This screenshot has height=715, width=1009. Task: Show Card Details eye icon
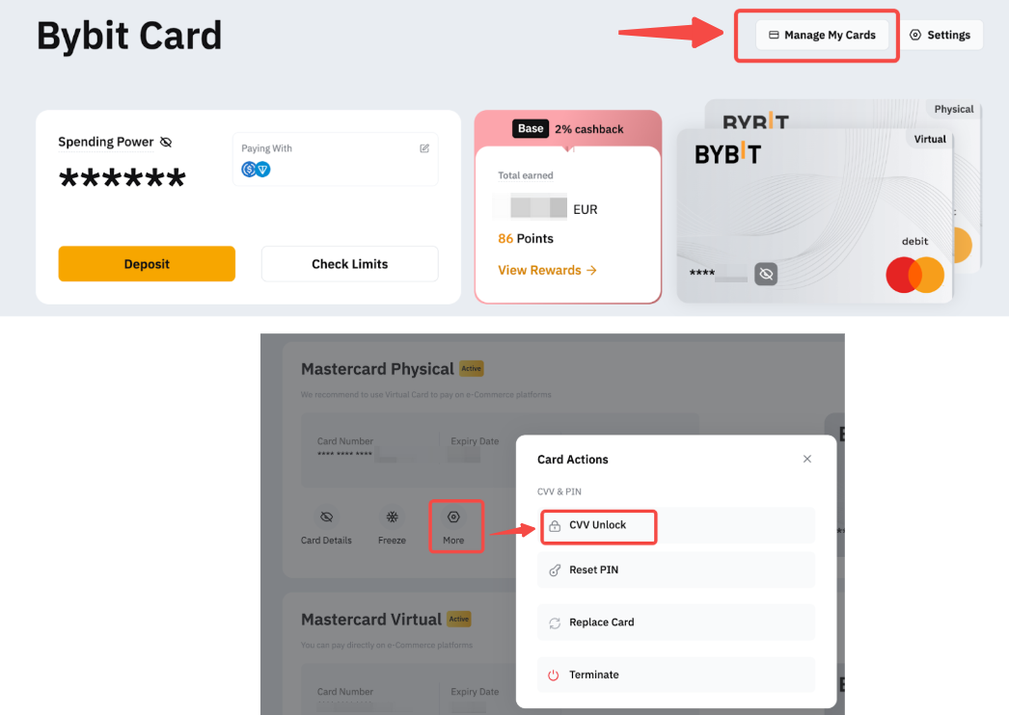[326, 517]
